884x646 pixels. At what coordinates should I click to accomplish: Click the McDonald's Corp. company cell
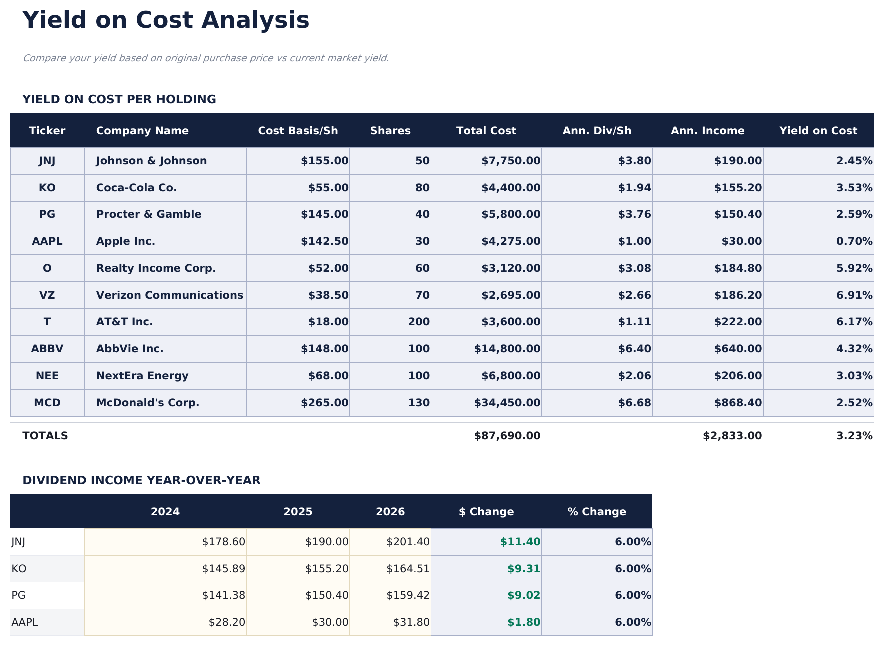[x=145, y=402]
